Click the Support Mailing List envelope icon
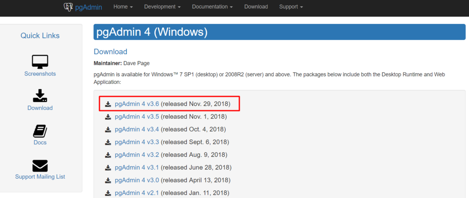Image resolution: width=469 pixels, height=198 pixels. pyautogui.click(x=40, y=166)
